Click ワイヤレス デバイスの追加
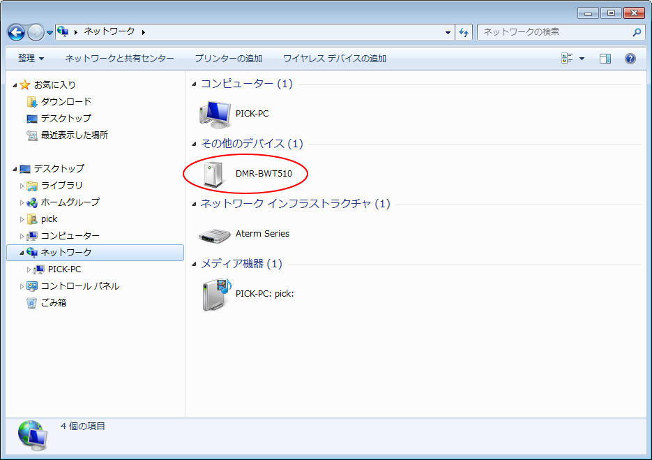This screenshot has width=652, height=460. pyautogui.click(x=335, y=58)
